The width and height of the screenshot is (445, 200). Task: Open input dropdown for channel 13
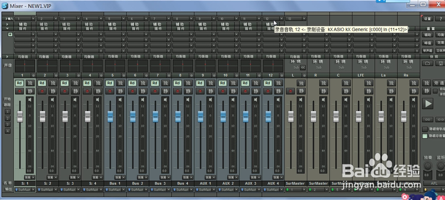click(x=304, y=19)
